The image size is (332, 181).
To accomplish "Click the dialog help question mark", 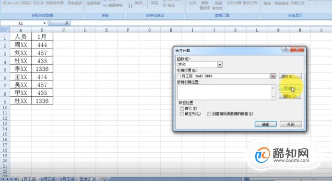I will [286, 49].
